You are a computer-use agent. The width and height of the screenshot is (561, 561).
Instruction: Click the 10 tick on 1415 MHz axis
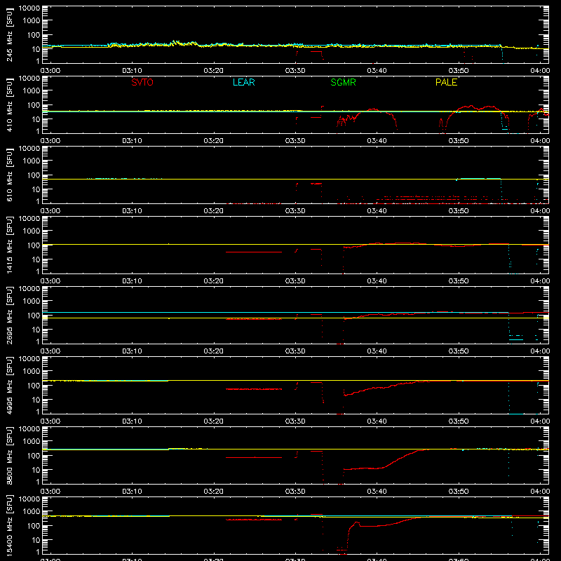[36, 259]
